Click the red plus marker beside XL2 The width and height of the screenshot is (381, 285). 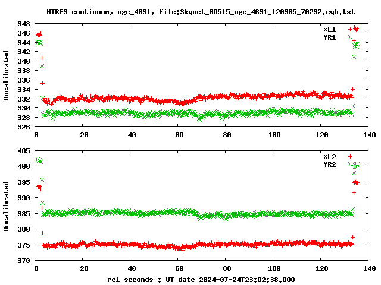350,157
